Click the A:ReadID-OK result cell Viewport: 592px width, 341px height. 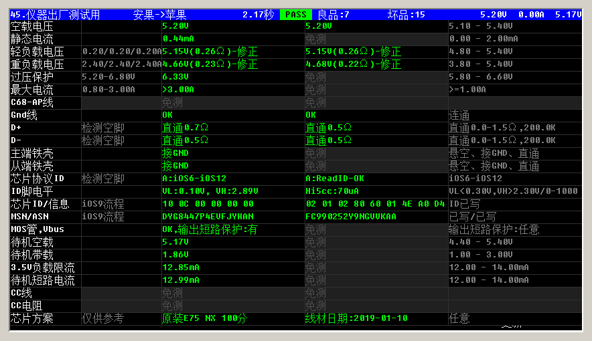335,179
